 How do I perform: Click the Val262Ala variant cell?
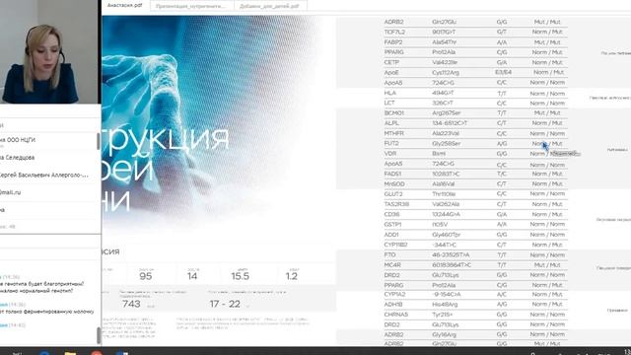[x=446, y=204]
